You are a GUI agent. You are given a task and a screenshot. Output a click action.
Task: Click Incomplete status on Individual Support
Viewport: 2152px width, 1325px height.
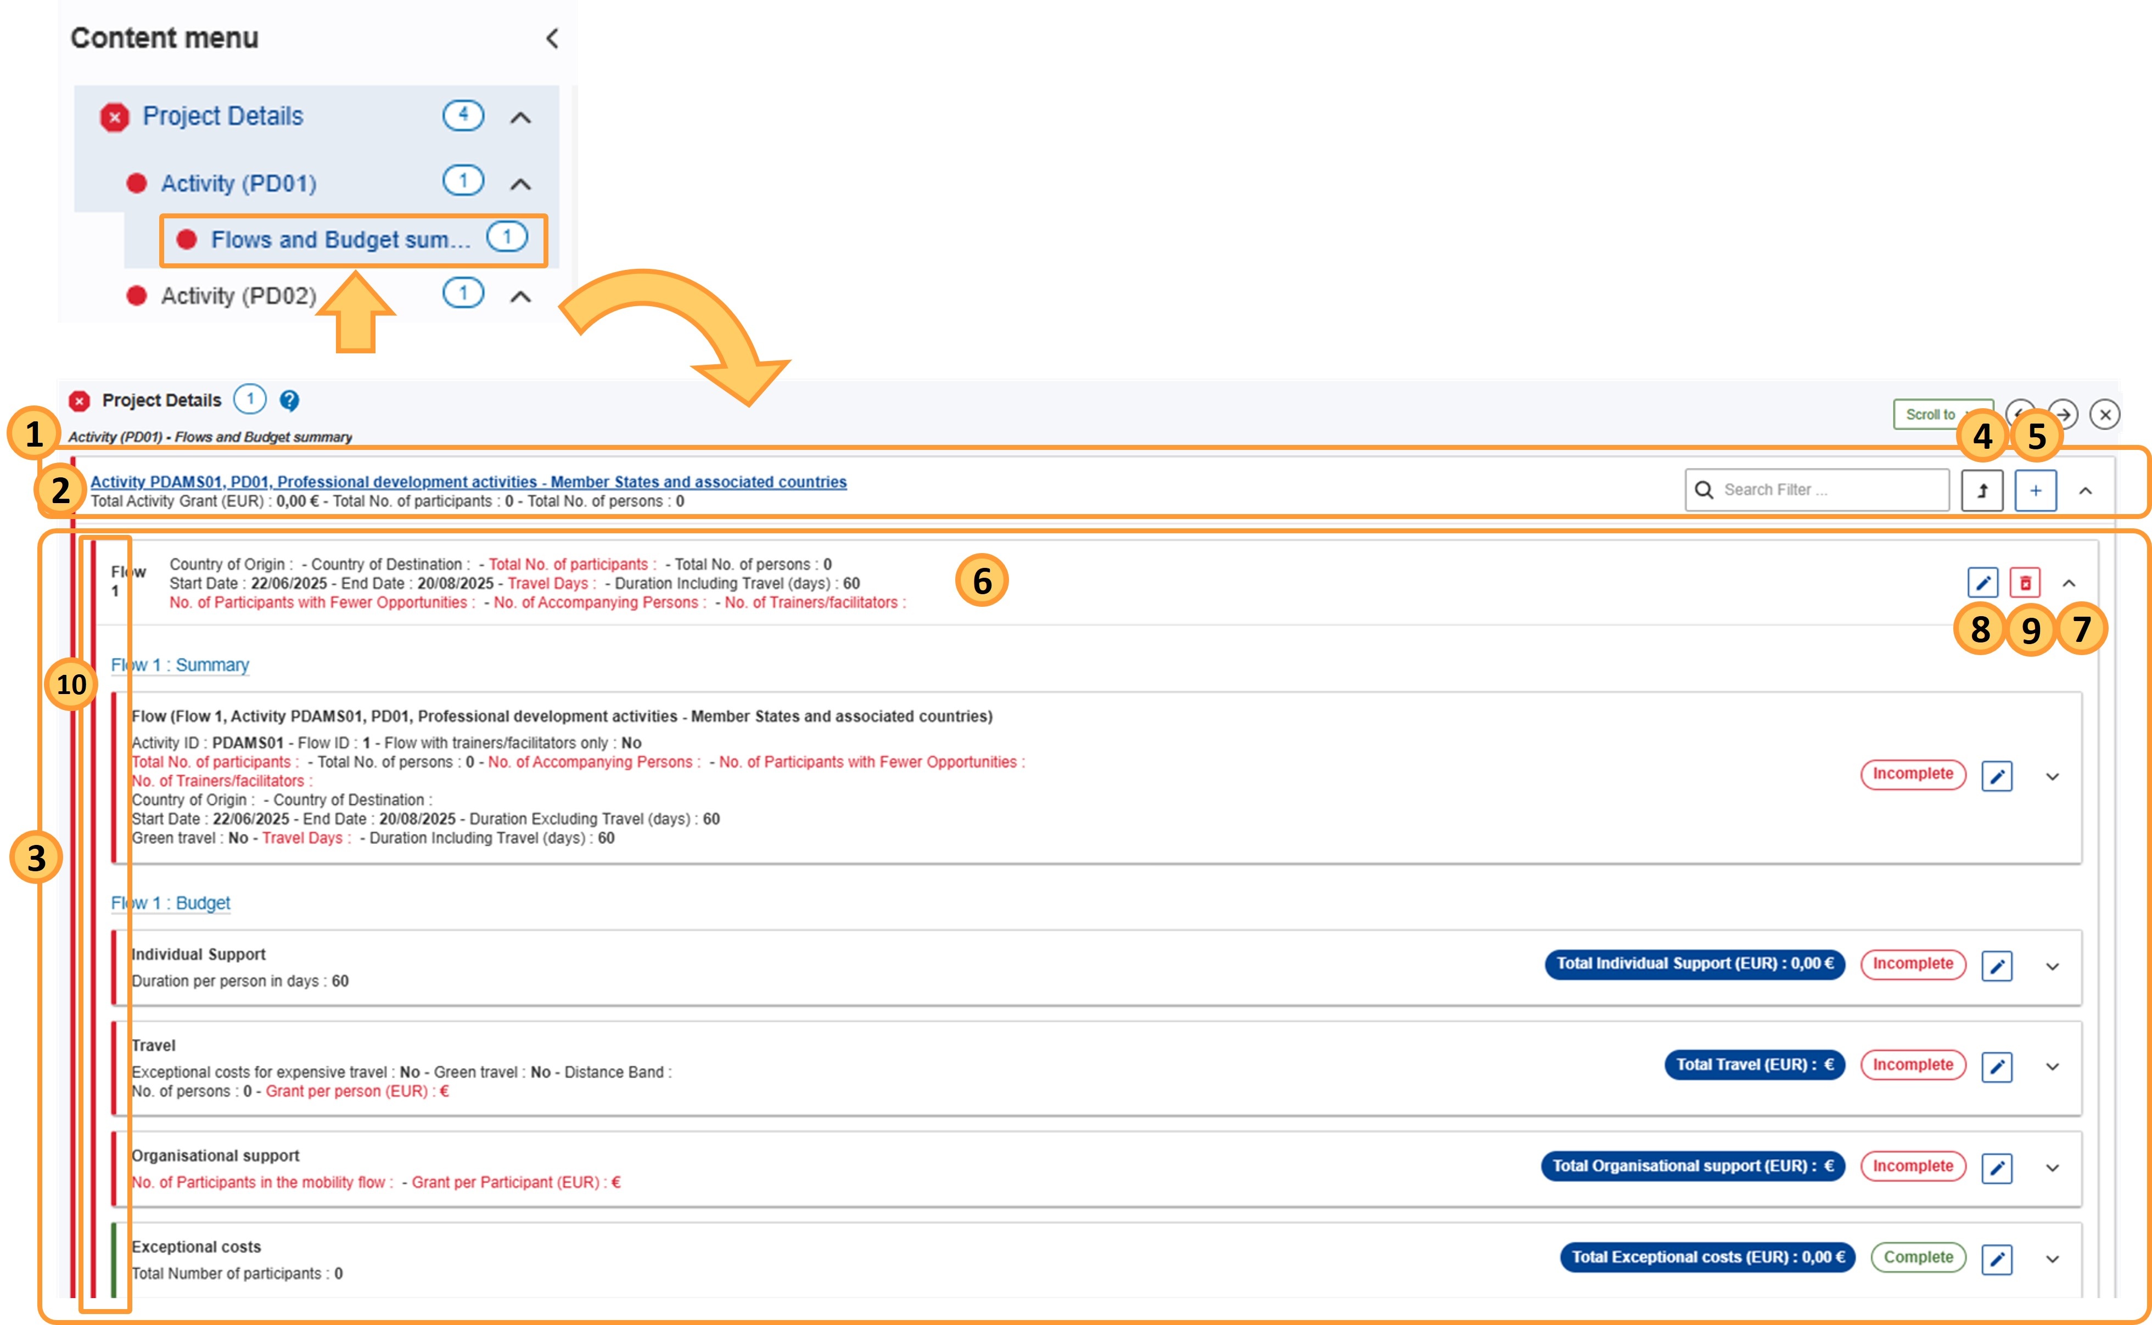(x=1913, y=964)
